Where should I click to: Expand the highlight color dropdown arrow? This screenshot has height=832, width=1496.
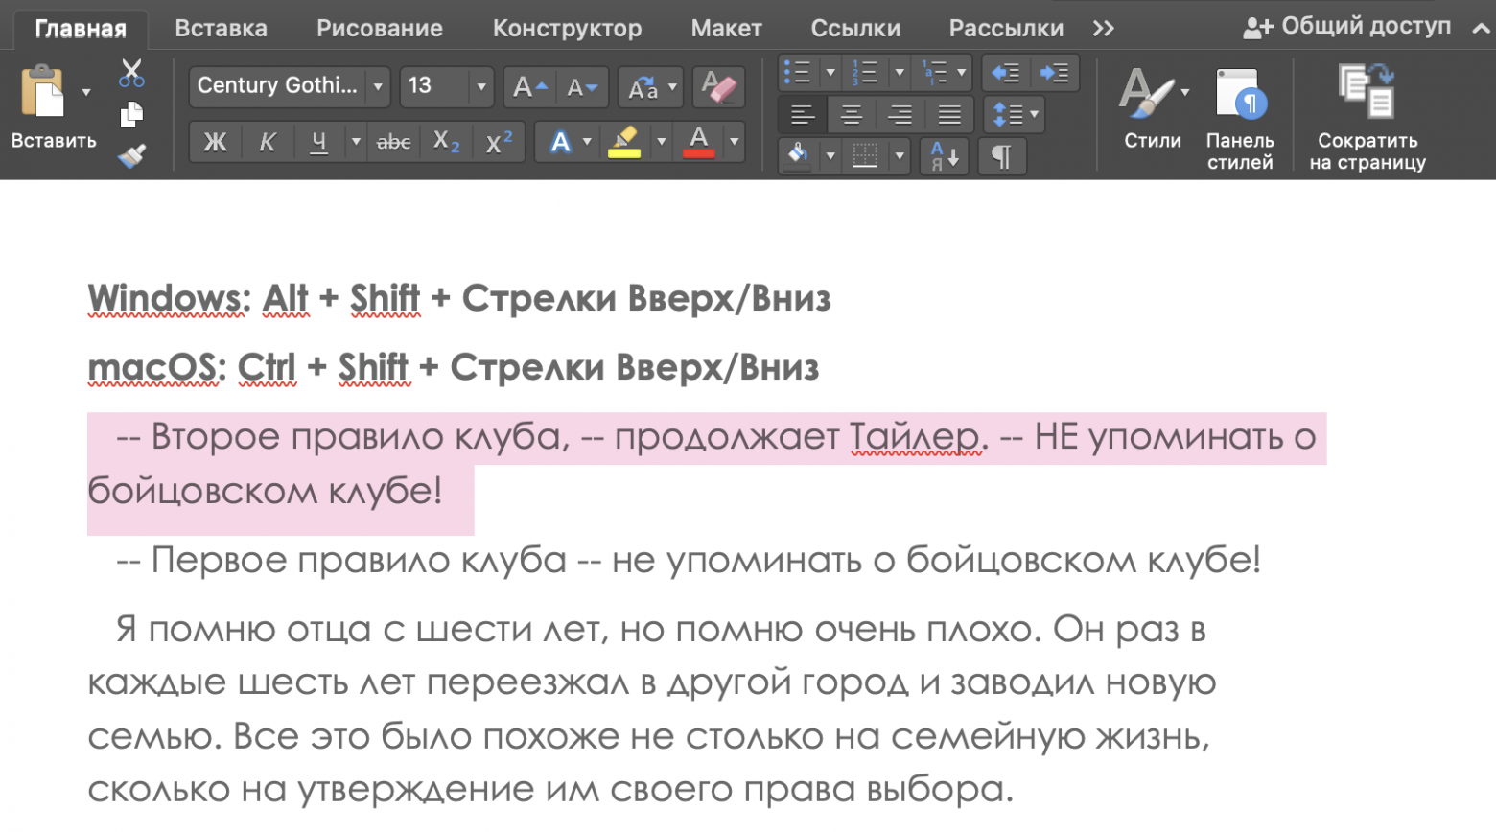click(x=661, y=142)
